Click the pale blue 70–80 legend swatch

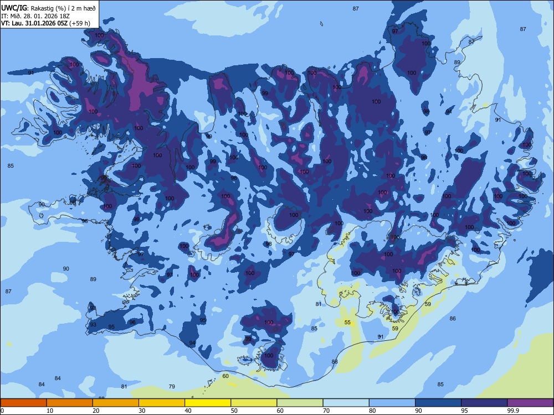click(346, 403)
